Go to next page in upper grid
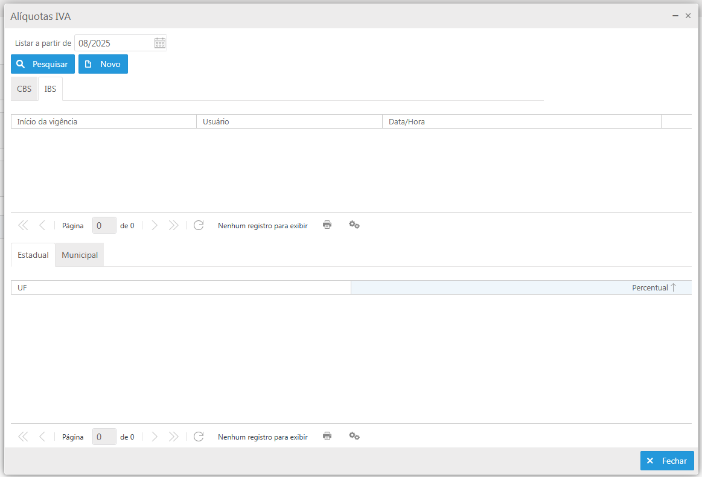 pos(155,225)
